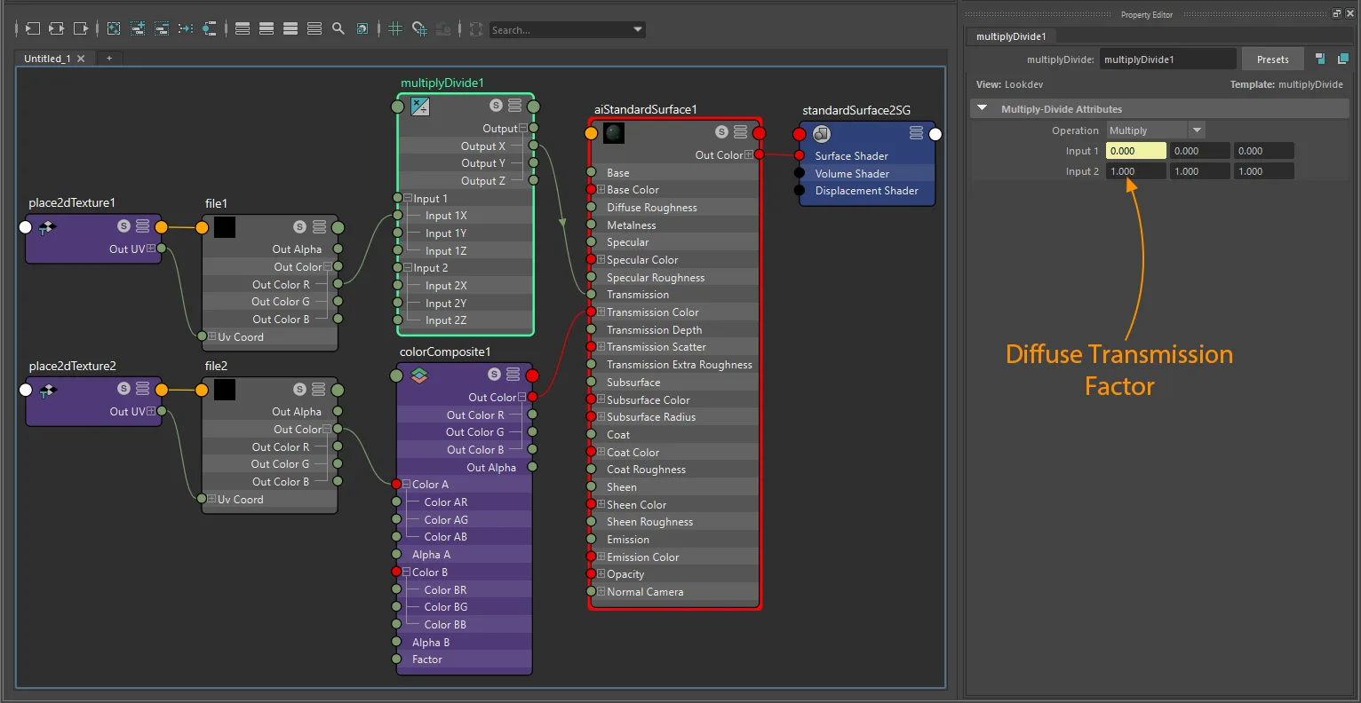1361x703 pixels.
Task: Click the colorComposite1 layers icon
Action: click(419, 375)
